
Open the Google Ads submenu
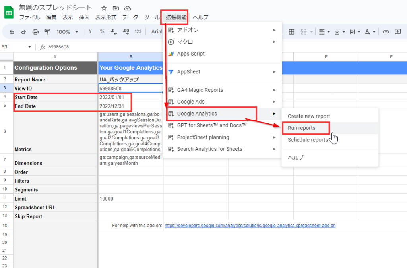tap(222, 102)
